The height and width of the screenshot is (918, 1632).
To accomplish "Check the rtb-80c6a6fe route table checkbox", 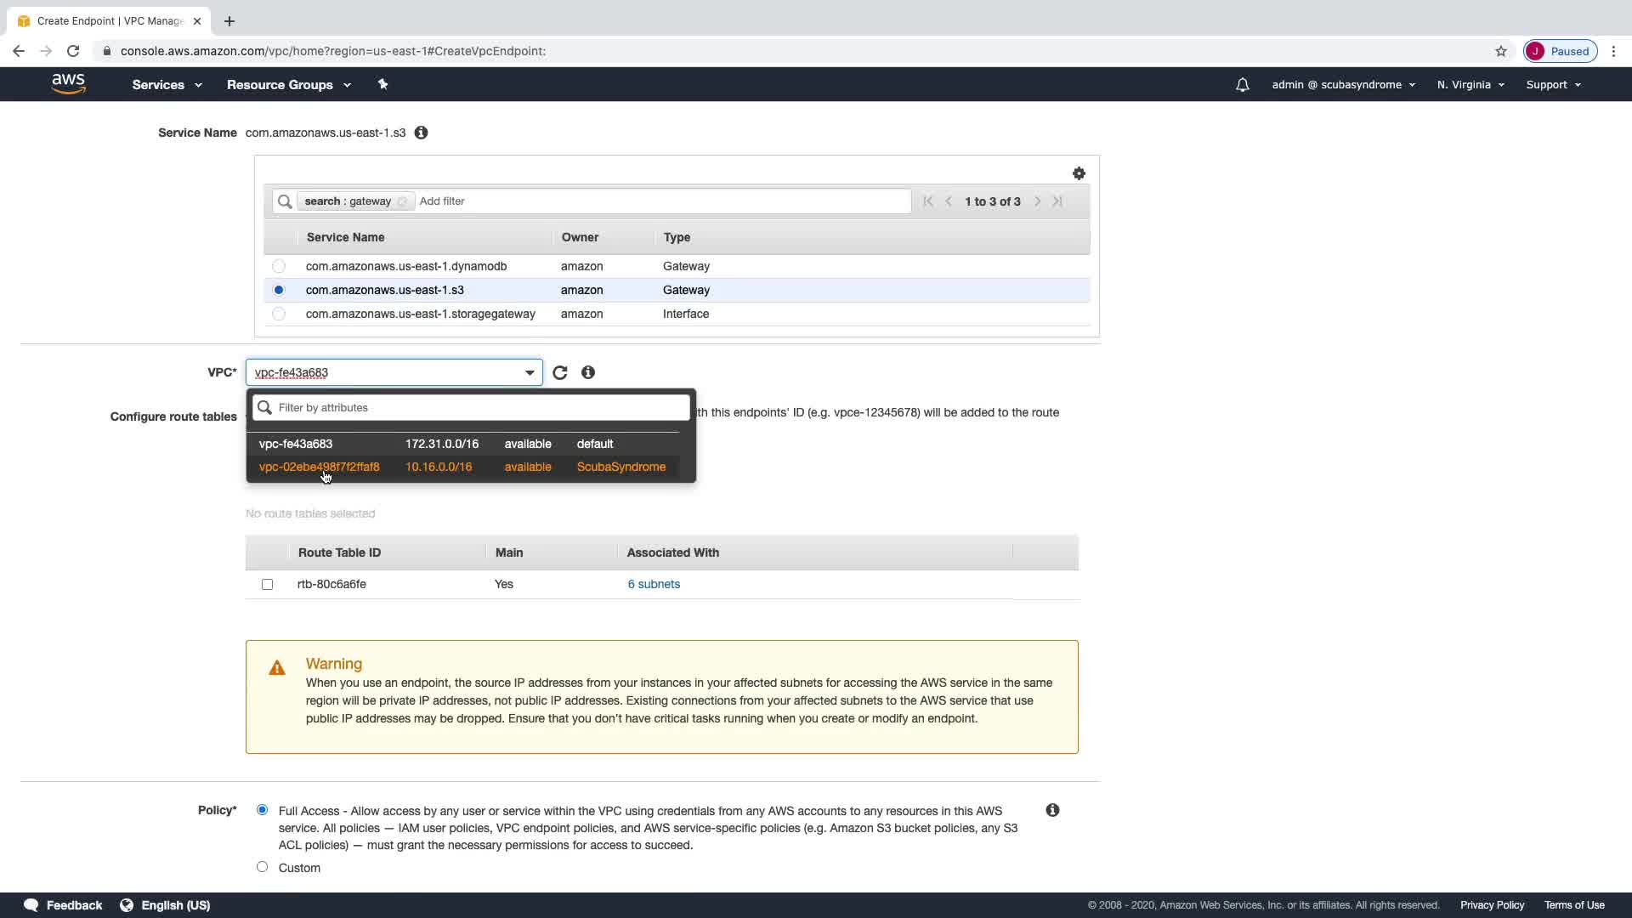I will 268,584.
